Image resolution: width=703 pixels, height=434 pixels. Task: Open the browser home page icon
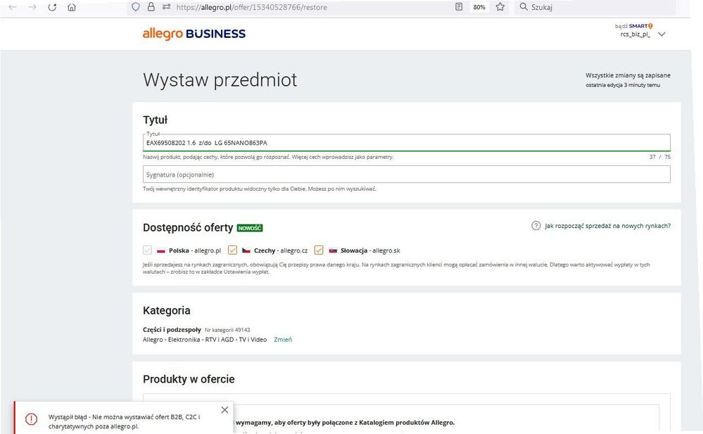pyautogui.click(x=72, y=7)
